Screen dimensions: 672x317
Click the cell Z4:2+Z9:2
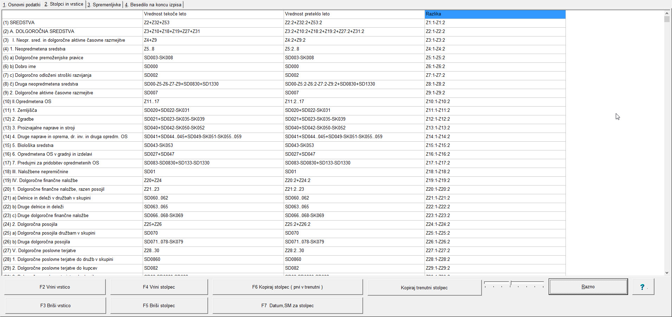[x=354, y=40]
